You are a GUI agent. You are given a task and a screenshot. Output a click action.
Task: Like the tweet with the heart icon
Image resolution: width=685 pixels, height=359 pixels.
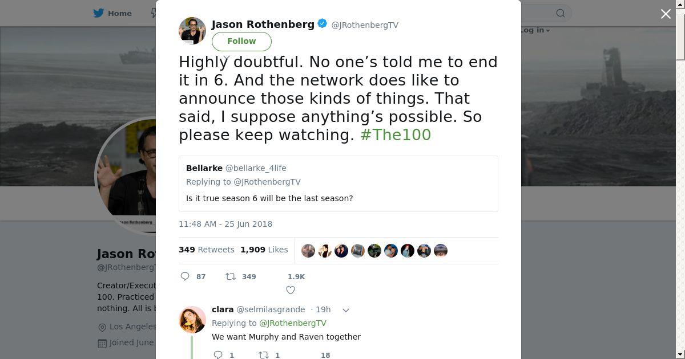(x=291, y=290)
